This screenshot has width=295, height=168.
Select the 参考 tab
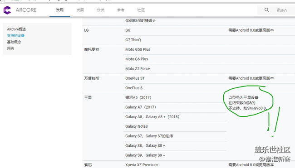(x=121, y=10)
